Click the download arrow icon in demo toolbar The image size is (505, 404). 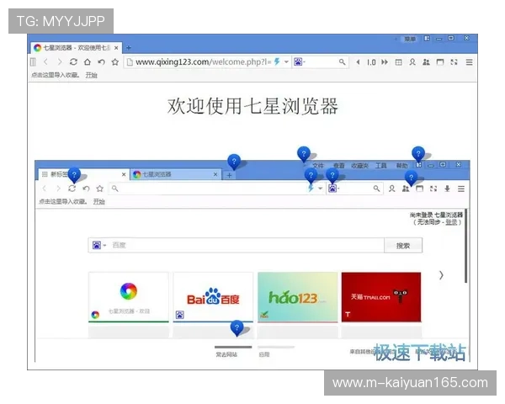448,189
